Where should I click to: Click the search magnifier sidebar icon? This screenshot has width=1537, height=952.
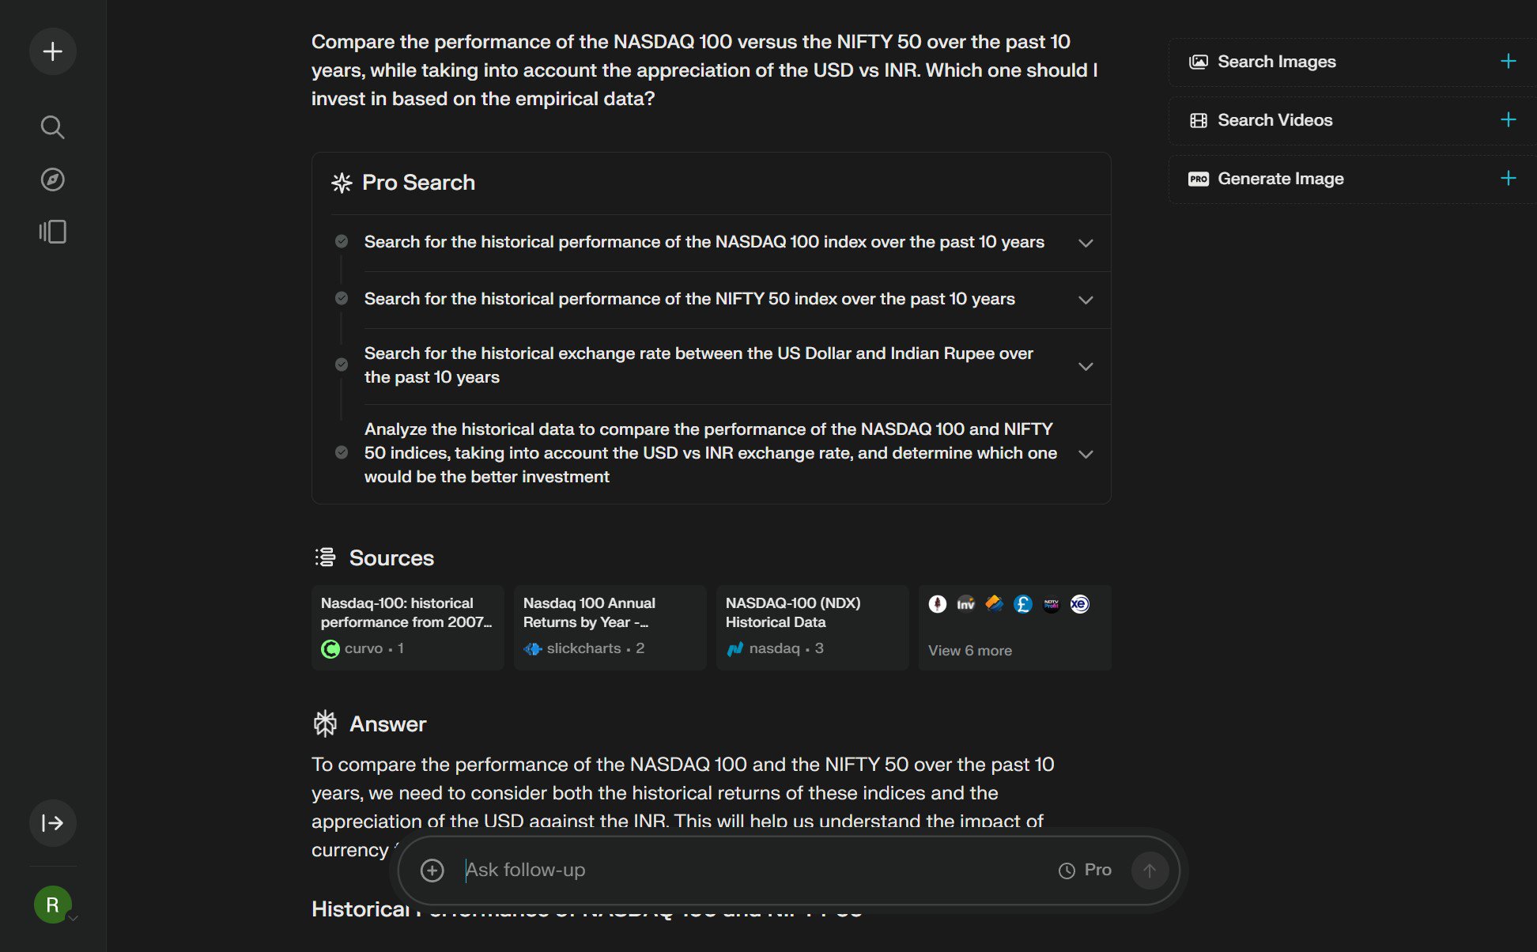[51, 127]
